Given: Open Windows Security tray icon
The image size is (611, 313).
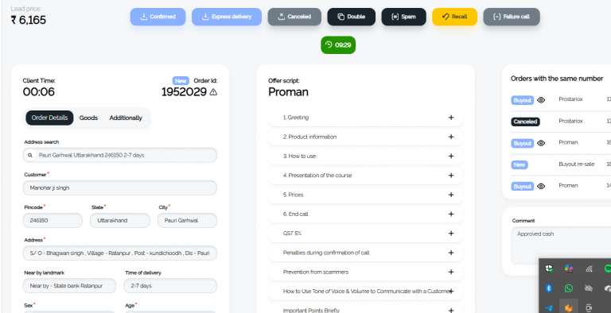Looking at the screenshot, I should tap(549, 269).
